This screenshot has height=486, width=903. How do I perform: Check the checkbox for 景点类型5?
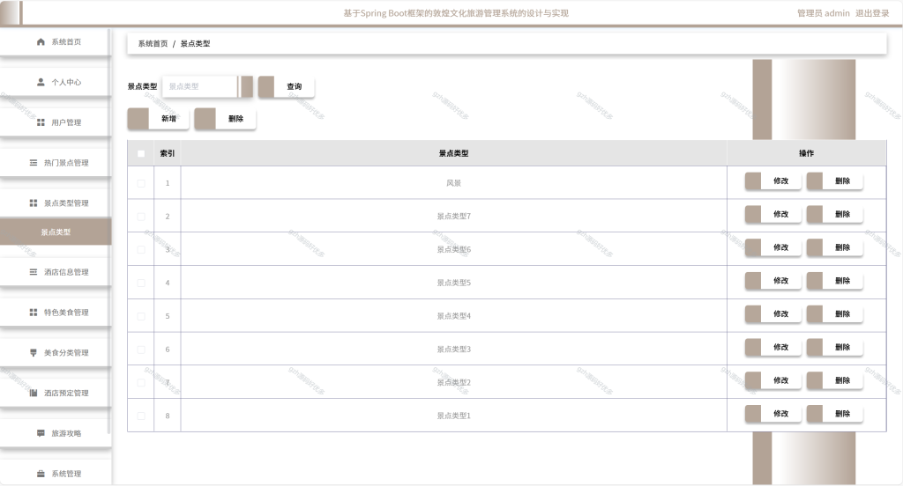pyautogui.click(x=141, y=283)
